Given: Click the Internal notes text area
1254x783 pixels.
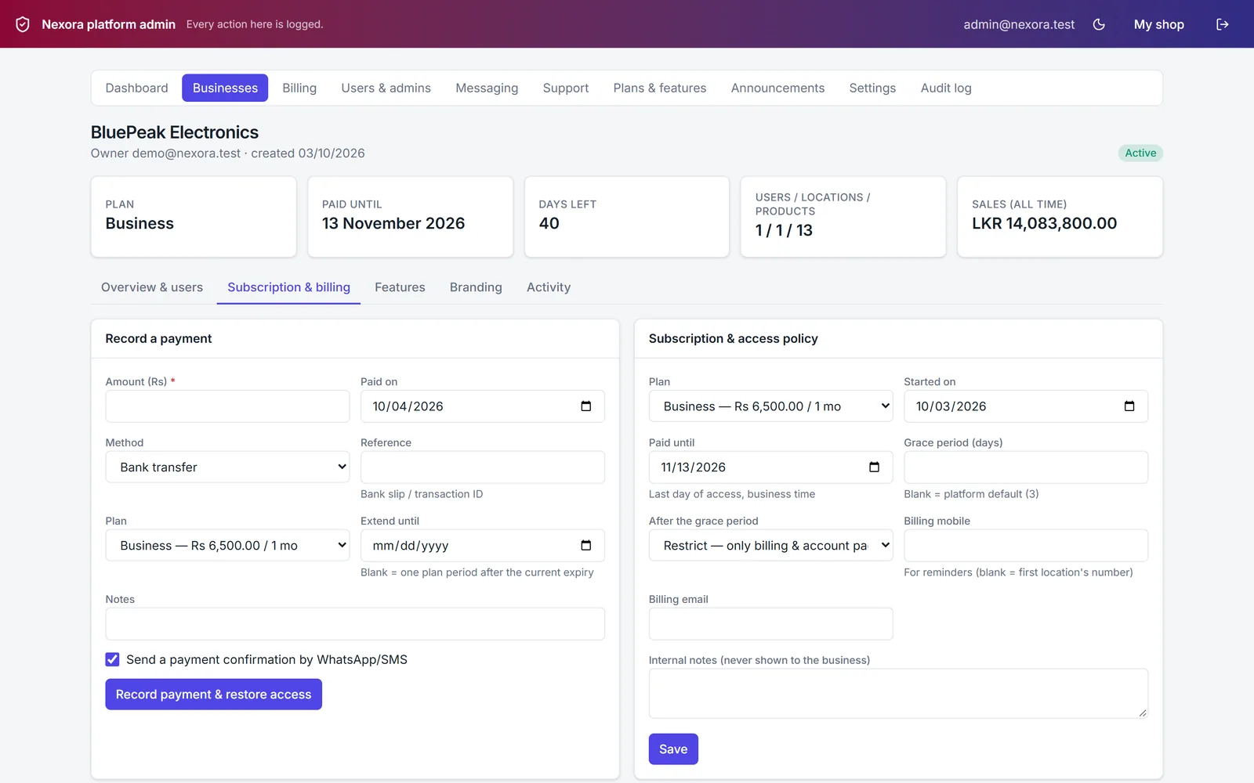Looking at the screenshot, I should [898, 693].
